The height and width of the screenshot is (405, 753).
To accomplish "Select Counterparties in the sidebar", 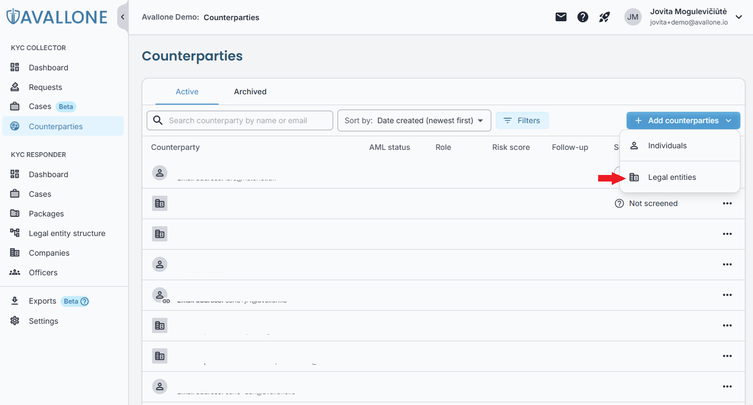I will click(63, 126).
